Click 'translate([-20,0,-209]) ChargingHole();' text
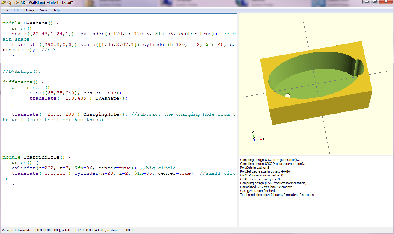This screenshot has height=234, width=394. (70, 114)
